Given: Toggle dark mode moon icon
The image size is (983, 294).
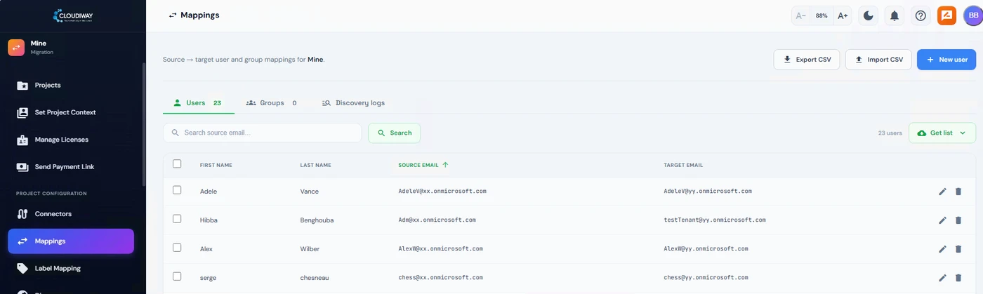Looking at the screenshot, I should 869,15.
